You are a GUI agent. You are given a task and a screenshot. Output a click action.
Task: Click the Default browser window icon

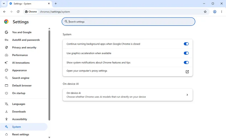point(6,86)
